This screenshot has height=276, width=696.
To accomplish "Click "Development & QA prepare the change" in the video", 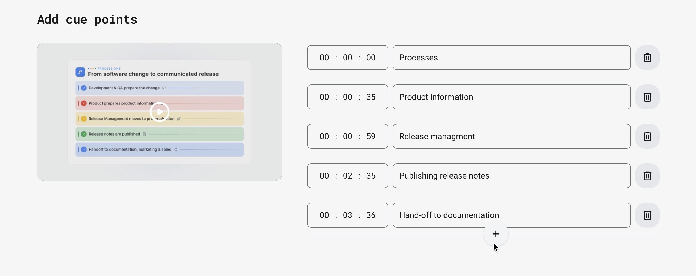I will (x=124, y=88).
